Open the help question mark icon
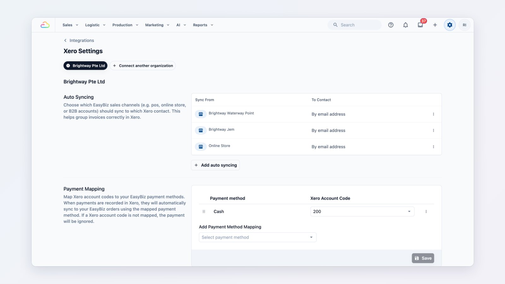Screen dimensions: 505x284 click(391, 25)
